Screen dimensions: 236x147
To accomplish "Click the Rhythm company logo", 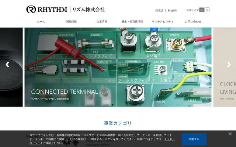I will [66, 10].
